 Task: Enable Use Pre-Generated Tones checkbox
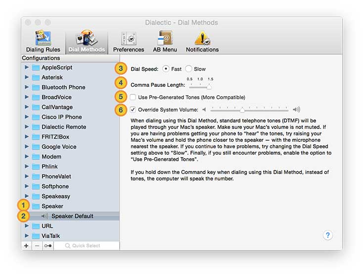pyautogui.click(x=133, y=97)
